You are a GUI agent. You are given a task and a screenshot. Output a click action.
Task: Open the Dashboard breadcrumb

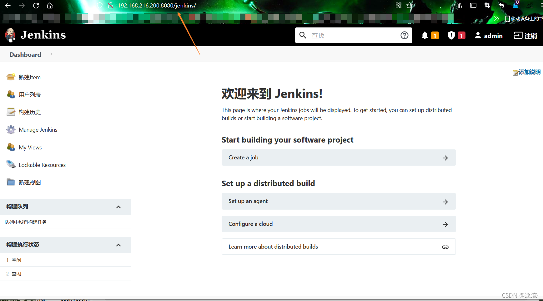point(25,55)
